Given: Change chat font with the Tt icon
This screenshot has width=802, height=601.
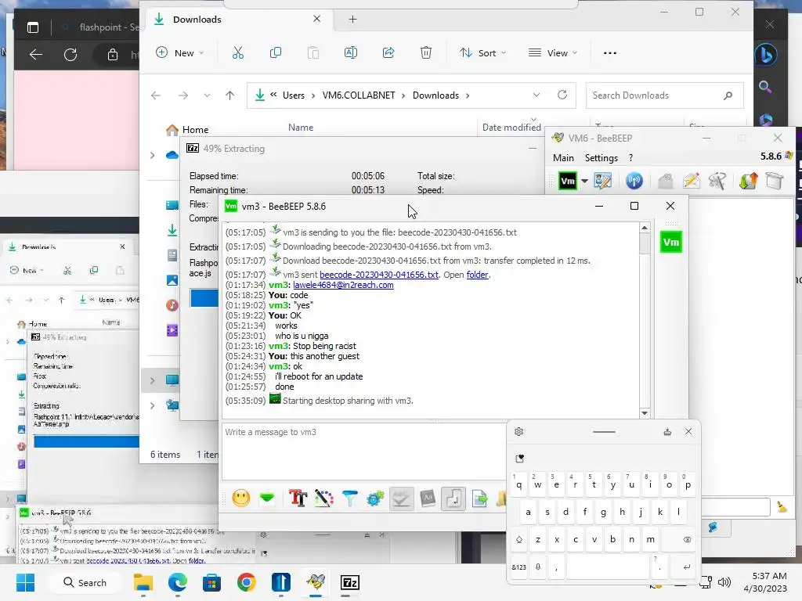Looking at the screenshot, I should click(x=298, y=498).
